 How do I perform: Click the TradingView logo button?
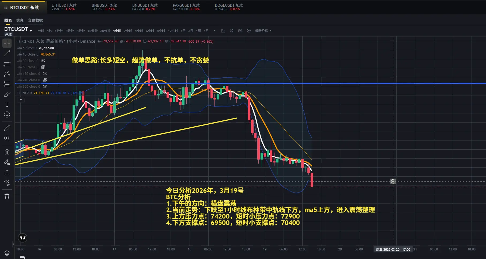tap(23, 238)
